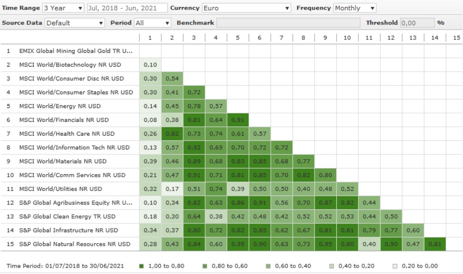This screenshot has height=274, width=463.
Task: Select the EMIX Global Mining Global Gold row
Action: tap(76, 51)
